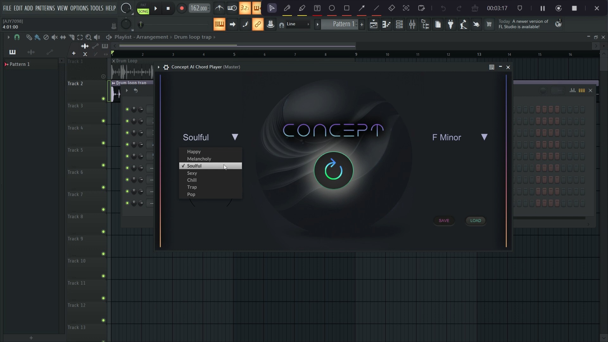The image size is (608, 342).
Task: Click the 162.000 tempo field
Action: (x=199, y=8)
